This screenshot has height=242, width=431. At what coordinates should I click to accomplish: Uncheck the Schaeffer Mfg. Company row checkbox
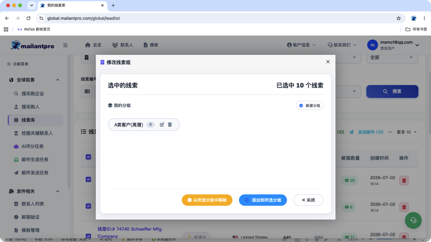88,236
